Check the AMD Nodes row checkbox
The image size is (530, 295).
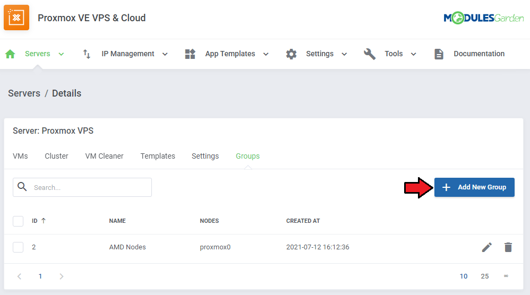tap(18, 247)
